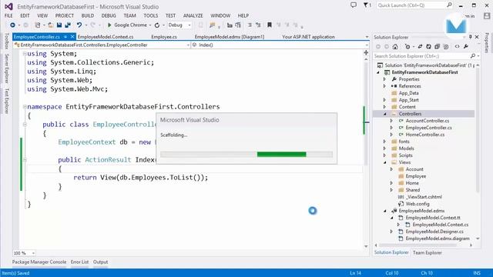
Task: Click the Save icon in toolbar
Action: tap(59, 25)
